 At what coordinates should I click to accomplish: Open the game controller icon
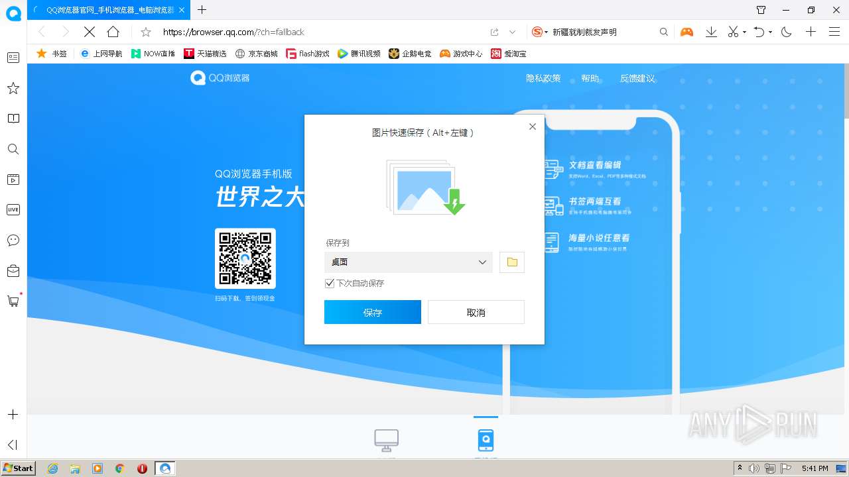click(x=686, y=32)
